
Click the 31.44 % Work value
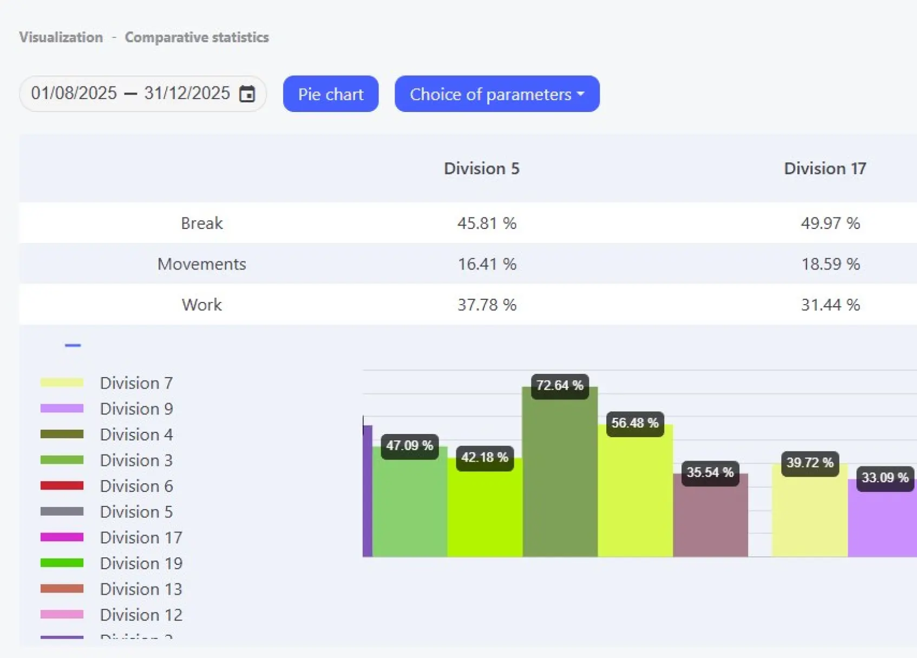click(830, 305)
